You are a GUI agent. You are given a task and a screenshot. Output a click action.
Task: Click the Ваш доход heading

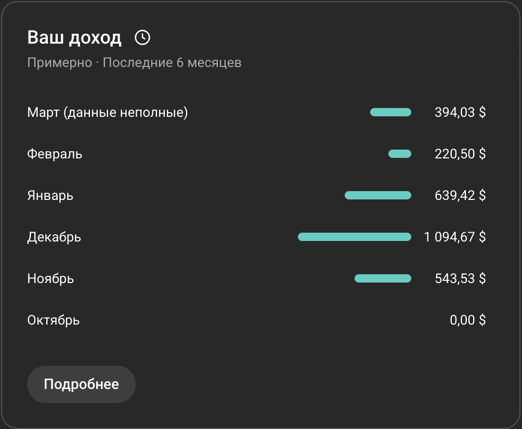[x=74, y=38]
